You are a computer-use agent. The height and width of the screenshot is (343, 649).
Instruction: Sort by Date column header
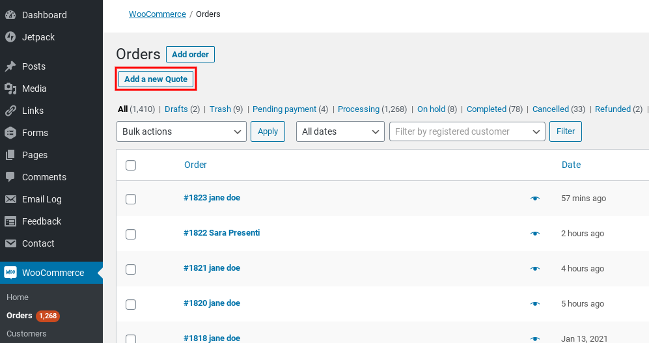click(x=571, y=165)
